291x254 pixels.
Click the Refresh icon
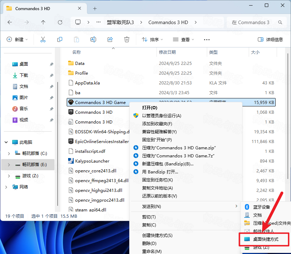[60, 22]
